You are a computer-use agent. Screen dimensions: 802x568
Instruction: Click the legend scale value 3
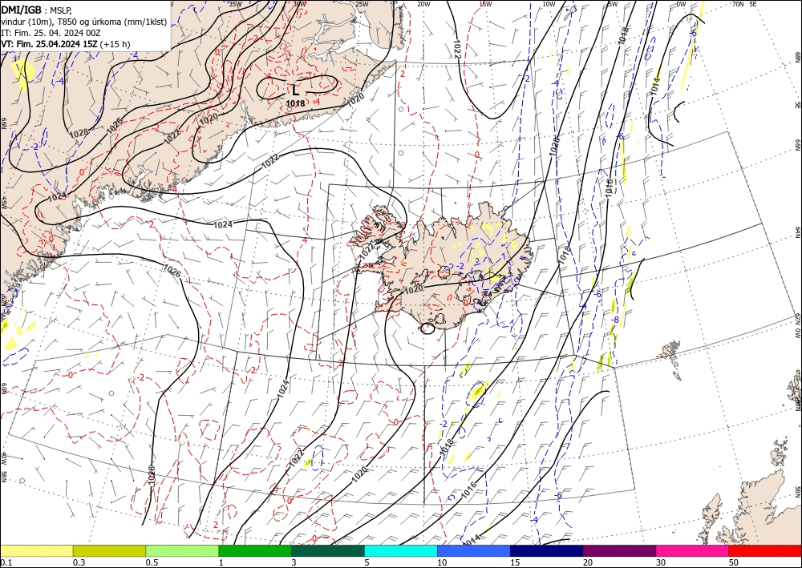pos(294,562)
